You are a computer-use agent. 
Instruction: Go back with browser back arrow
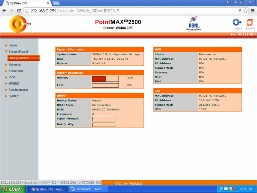coord(4,11)
